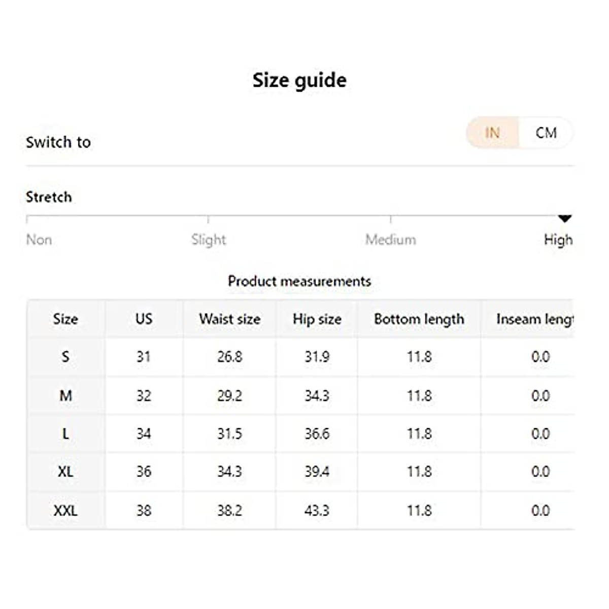The height and width of the screenshot is (609, 609).
Task: Click the 31.9 hip size cell
Action: pos(317,357)
